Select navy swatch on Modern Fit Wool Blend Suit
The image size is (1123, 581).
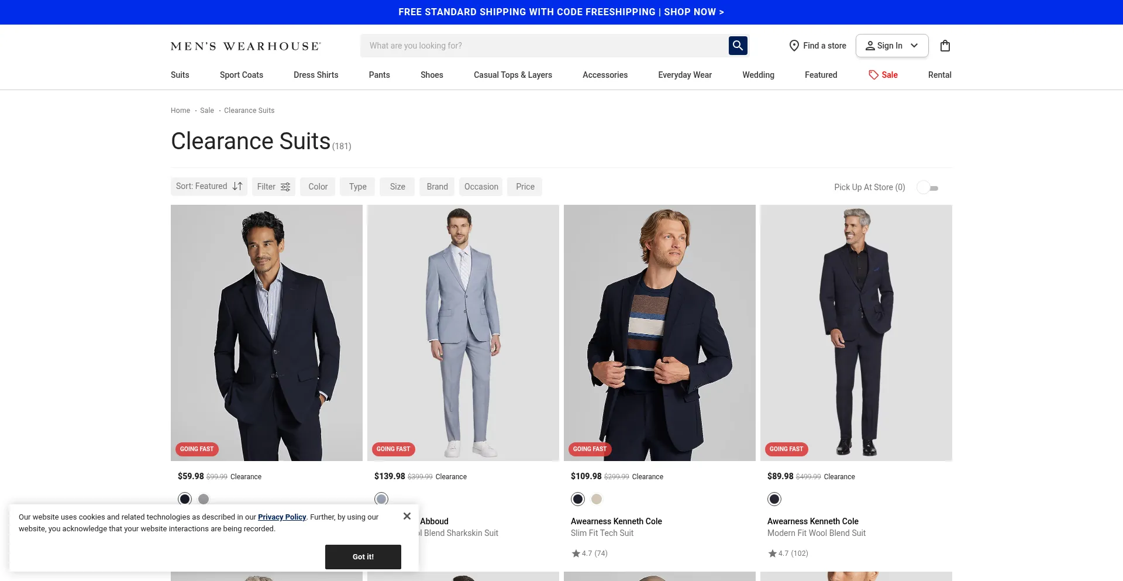click(x=774, y=499)
